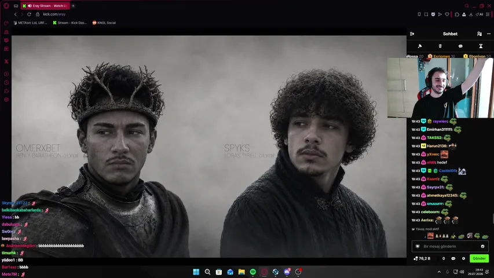The height and width of the screenshot is (278, 494).
Task: Collapse the Sohbet chat panel arrow
Action: (412, 34)
